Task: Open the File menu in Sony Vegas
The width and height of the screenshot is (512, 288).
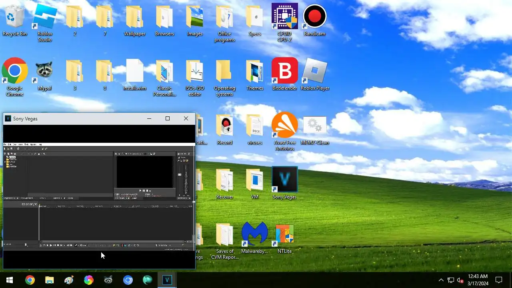Action: (5, 144)
